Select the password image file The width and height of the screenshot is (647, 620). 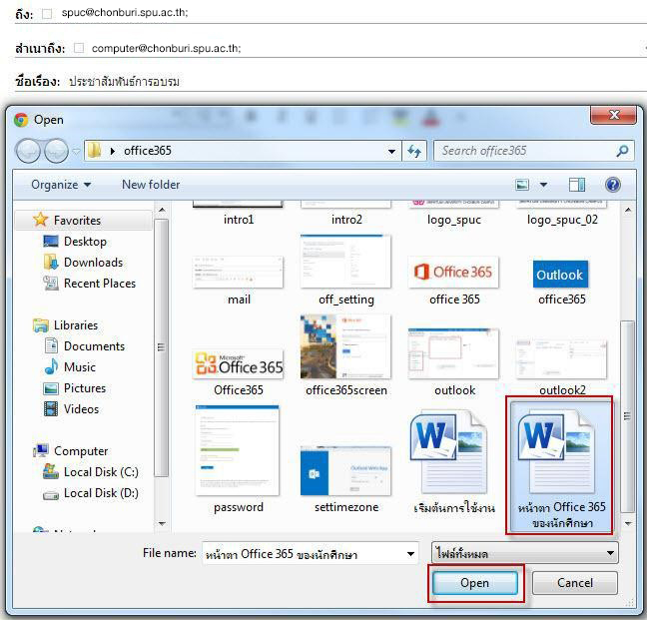click(239, 459)
